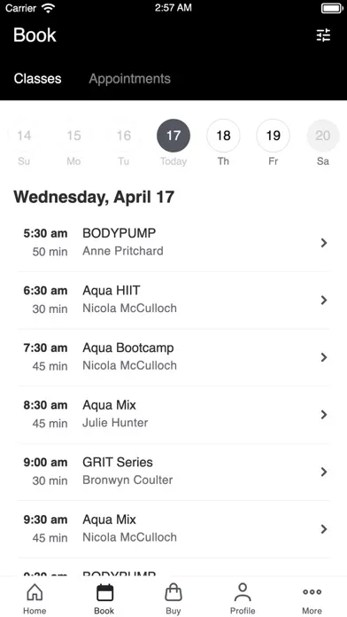Switch to the Classes tab
Image resolution: width=347 pixels, height=617 pixels.
click(x=38, y=79)
